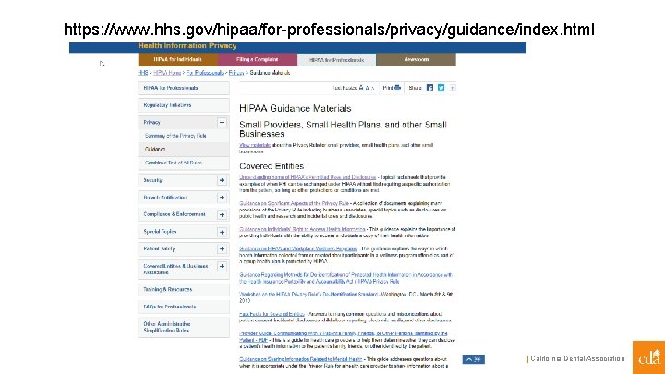Click the CDA orange logo
The height and width of the screenshot is (374, 665).
(x=648, y=357)
